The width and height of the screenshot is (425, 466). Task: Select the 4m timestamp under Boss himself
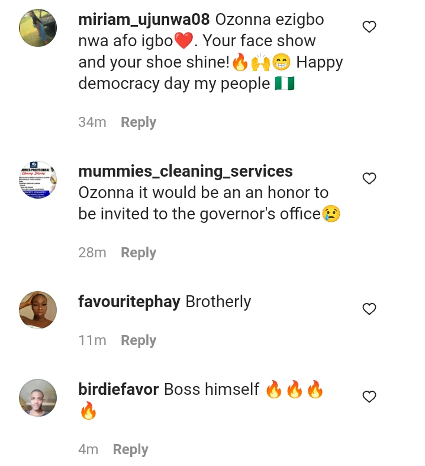88,449
